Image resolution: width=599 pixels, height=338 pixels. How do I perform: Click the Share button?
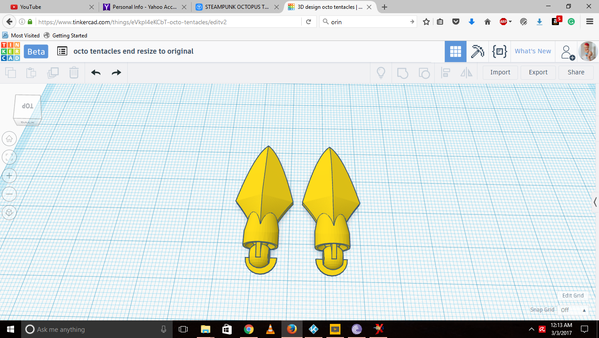(576, 72)
